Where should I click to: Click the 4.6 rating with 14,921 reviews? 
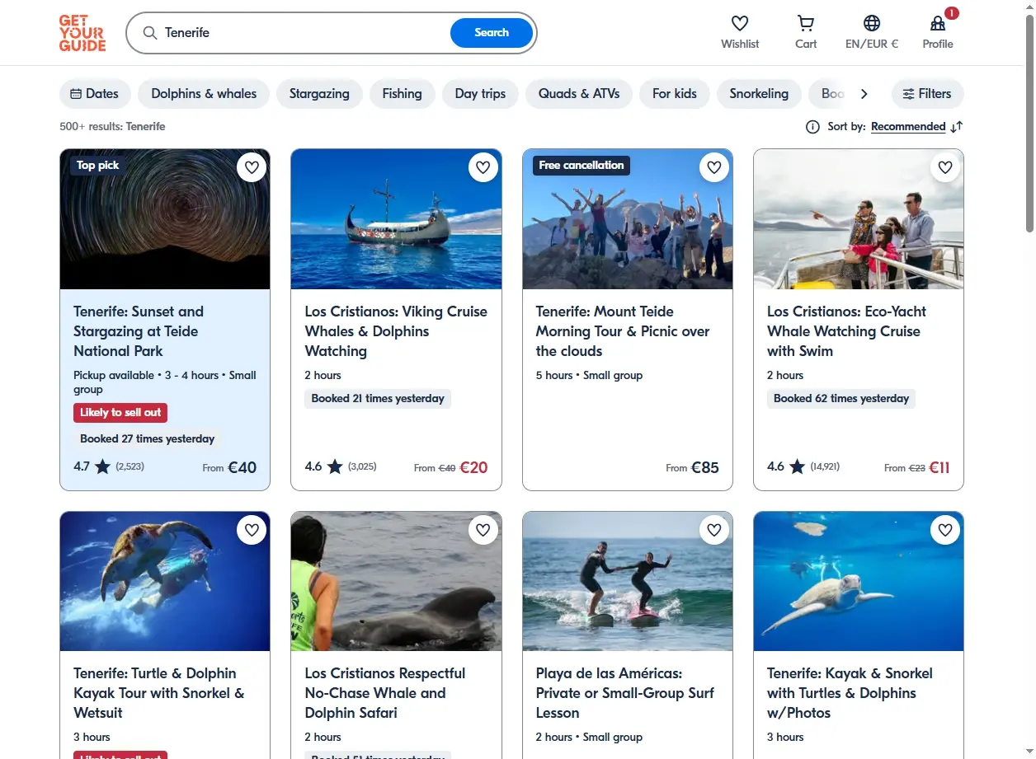(x=803, y=466)
